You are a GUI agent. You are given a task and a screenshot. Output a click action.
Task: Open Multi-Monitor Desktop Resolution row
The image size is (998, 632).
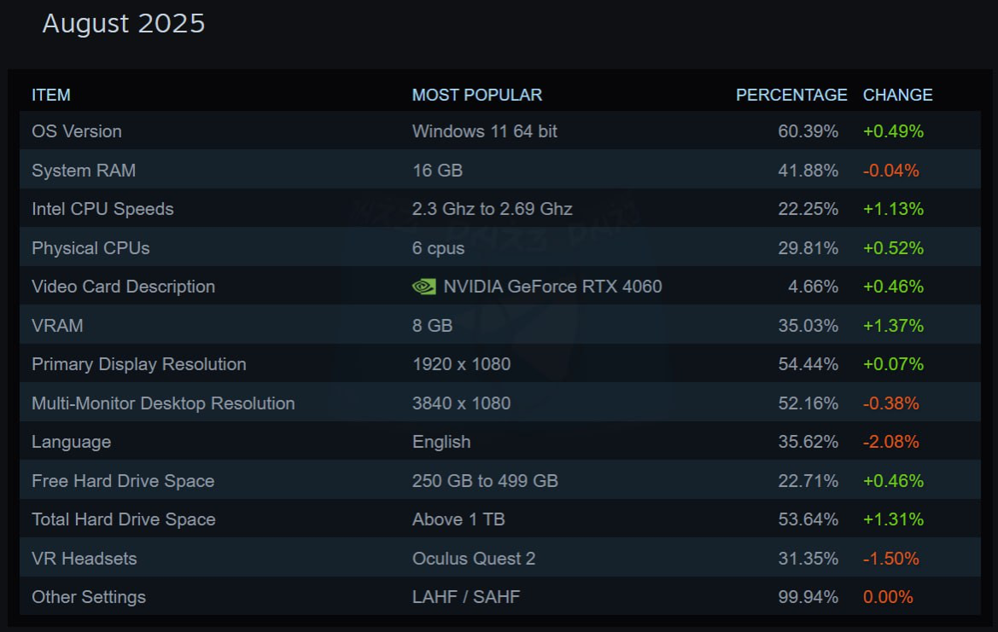(499, 403)
